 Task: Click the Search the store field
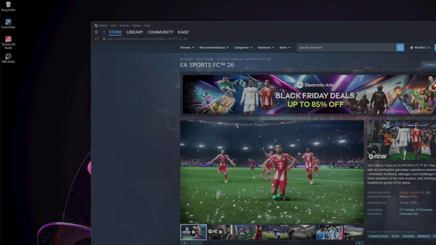(347, 48)
